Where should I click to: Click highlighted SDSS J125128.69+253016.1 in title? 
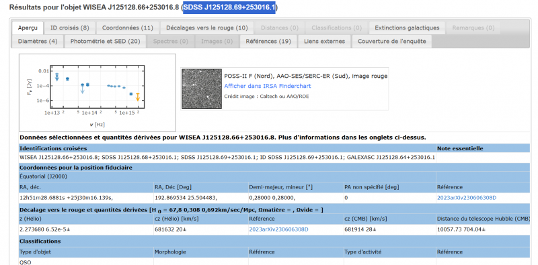point(230,7)
